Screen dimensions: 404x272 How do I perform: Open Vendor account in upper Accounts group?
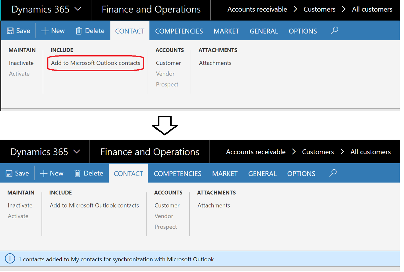pyautogui.click(x=165, y=74)
